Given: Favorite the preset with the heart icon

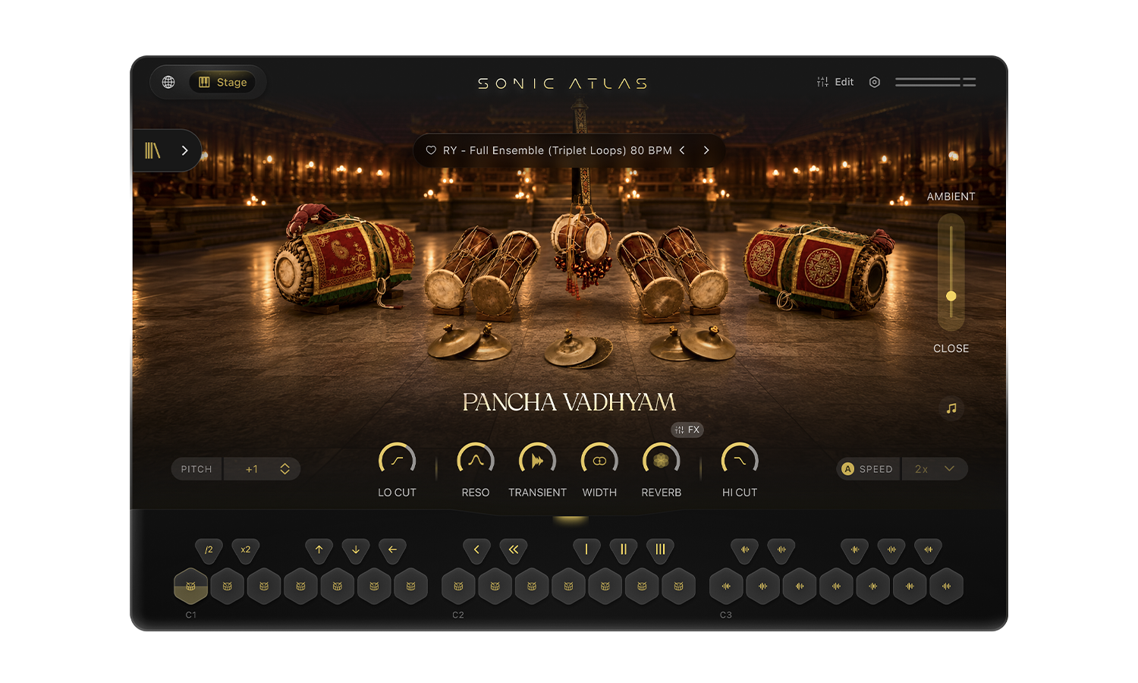Looking at the screenshot, I should tap(431, 150).
